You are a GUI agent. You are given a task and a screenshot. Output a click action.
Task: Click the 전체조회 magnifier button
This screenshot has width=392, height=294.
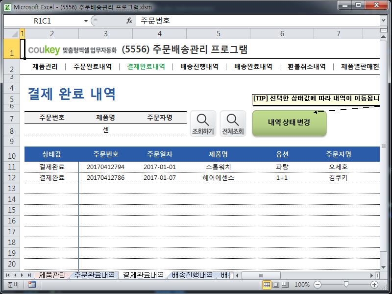pyautogui.click(x=233, y=124)
